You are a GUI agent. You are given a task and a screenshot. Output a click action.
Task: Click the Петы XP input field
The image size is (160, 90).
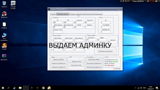tap(106, 22)
